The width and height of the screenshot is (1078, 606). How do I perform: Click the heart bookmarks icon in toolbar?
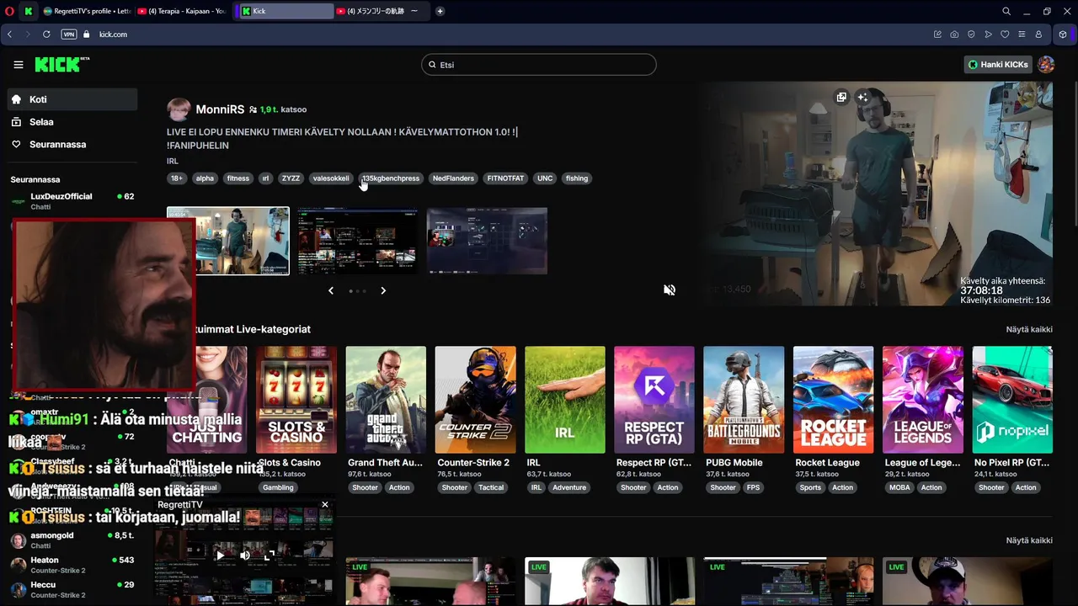(1005, 35)
